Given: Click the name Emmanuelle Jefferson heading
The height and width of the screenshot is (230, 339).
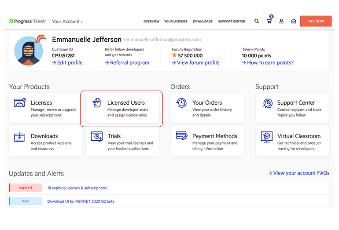Looking at the screenshot, I should click(87, 40).
